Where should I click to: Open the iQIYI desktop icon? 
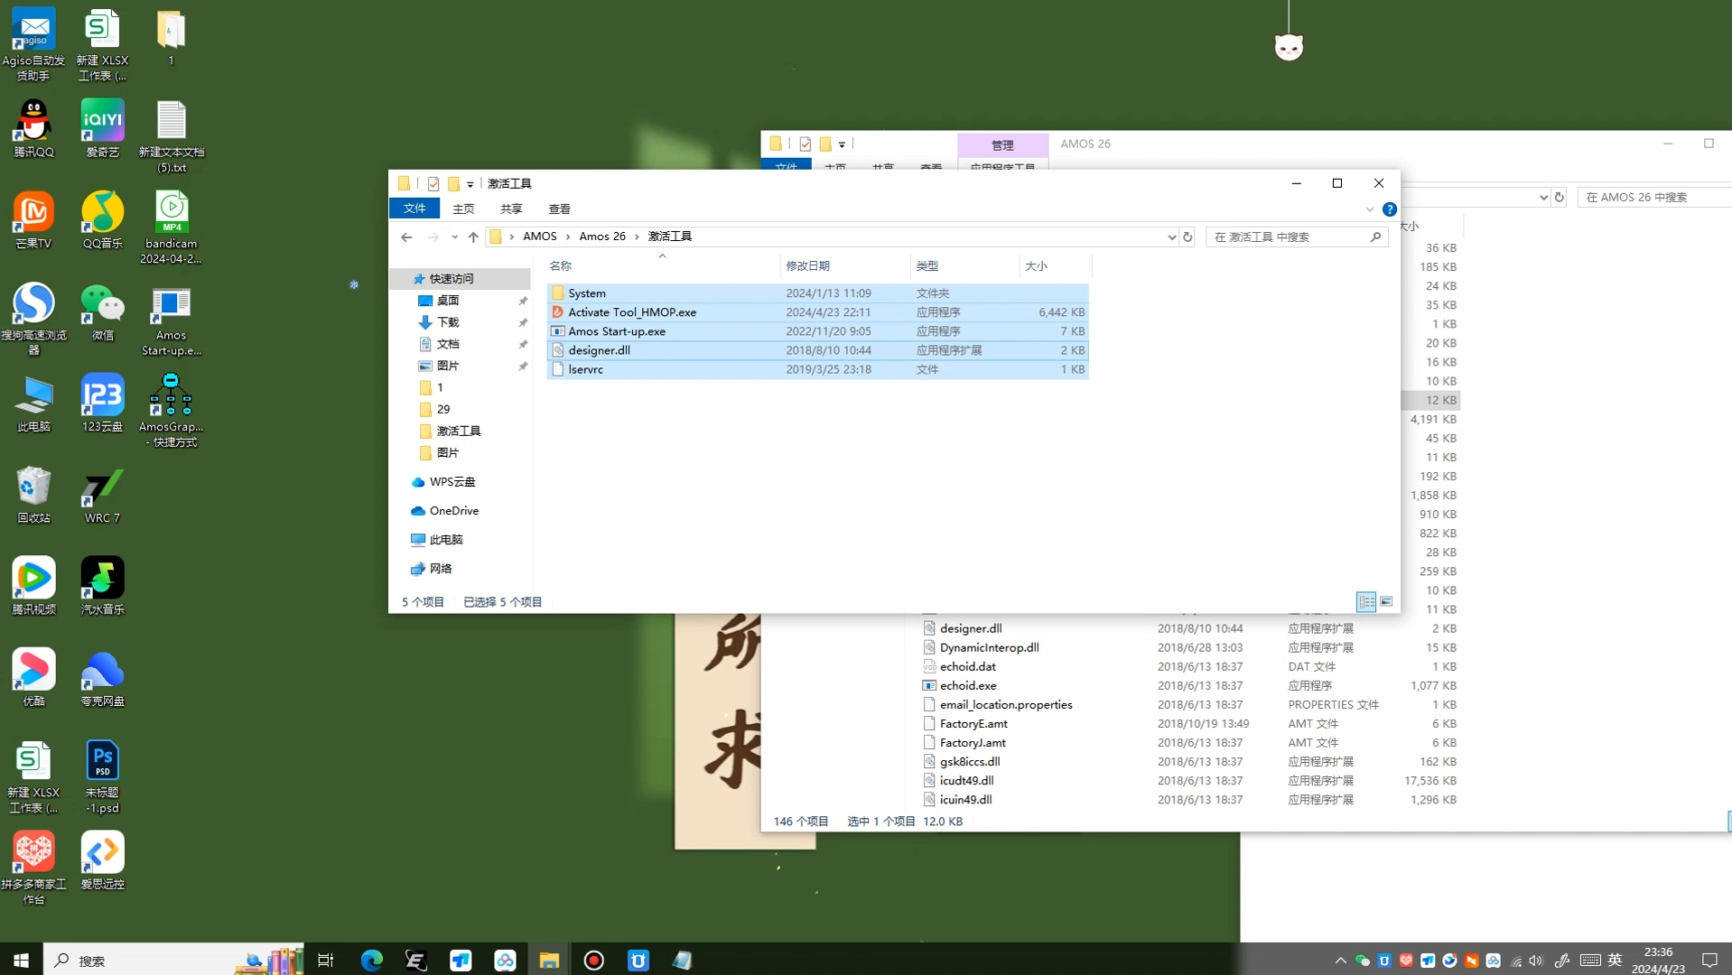tap(102, 128)
